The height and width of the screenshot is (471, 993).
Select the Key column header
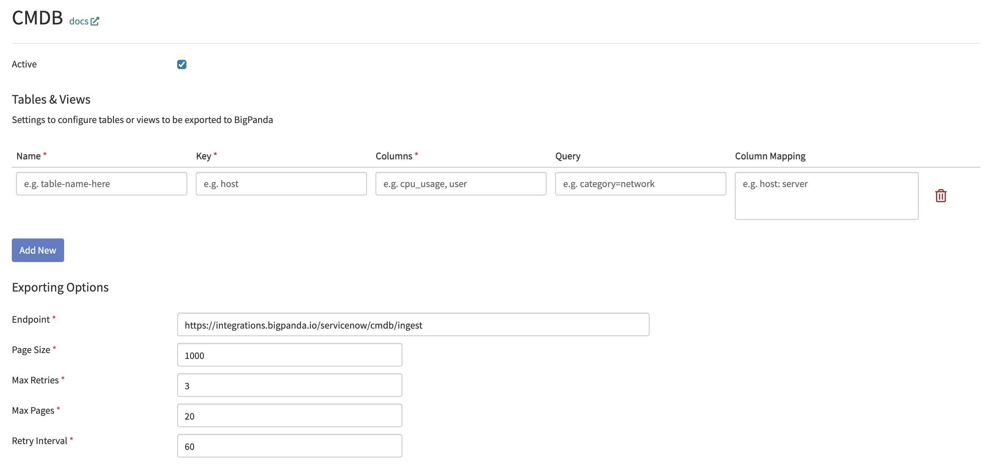point(204,156)
